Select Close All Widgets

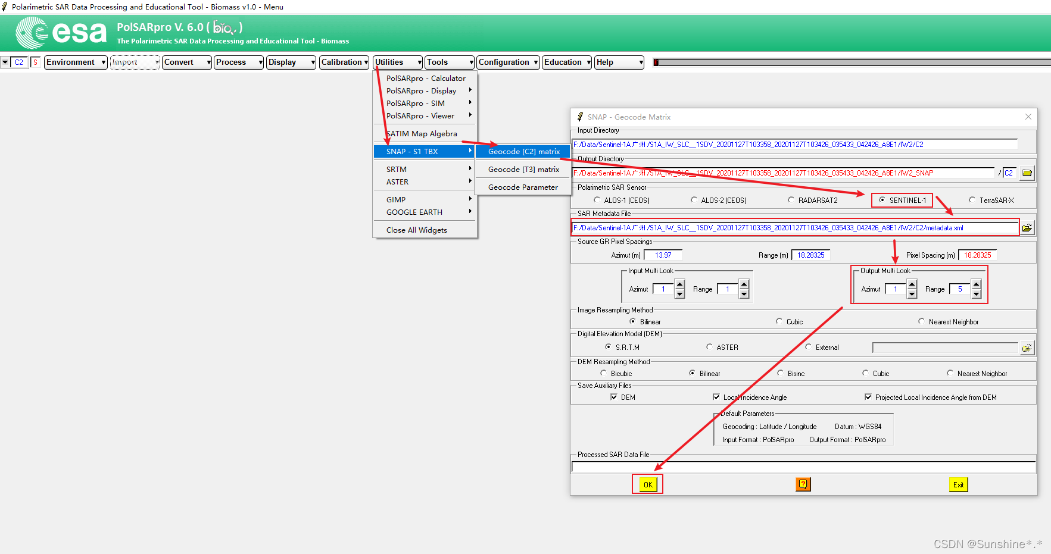coord(425,230)
